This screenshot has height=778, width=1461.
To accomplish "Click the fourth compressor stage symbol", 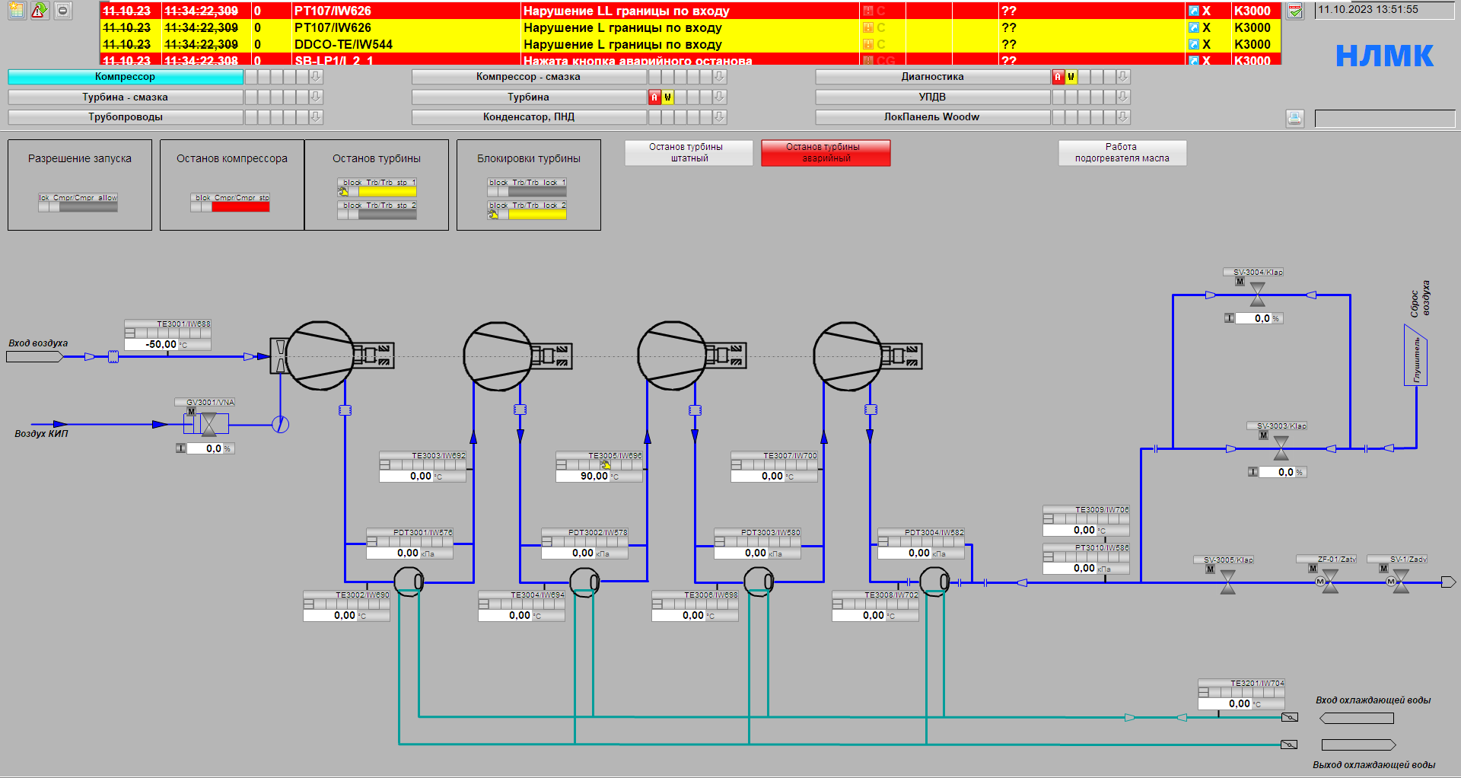I will 848,356.
